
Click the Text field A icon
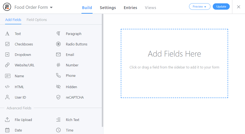coord(7,34)
